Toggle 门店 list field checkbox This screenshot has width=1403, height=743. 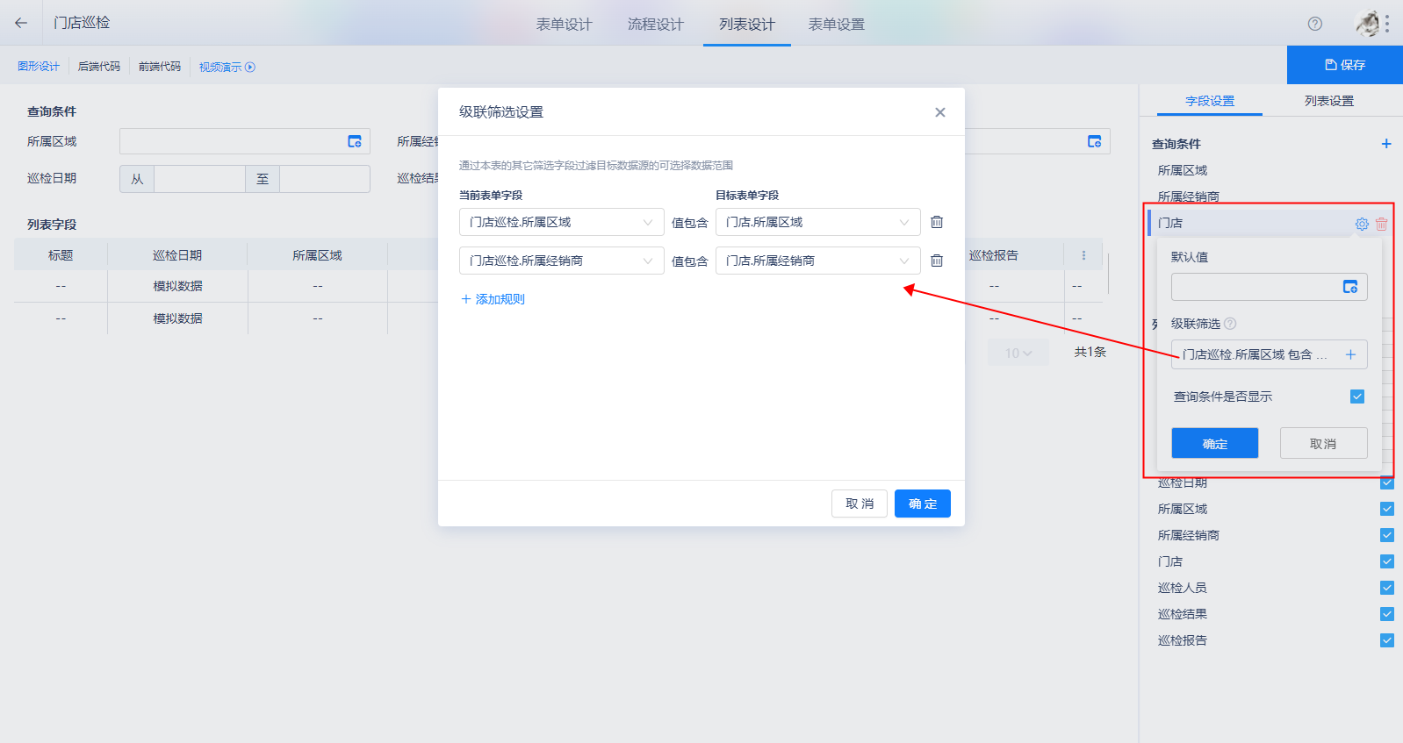[1387, 561]
